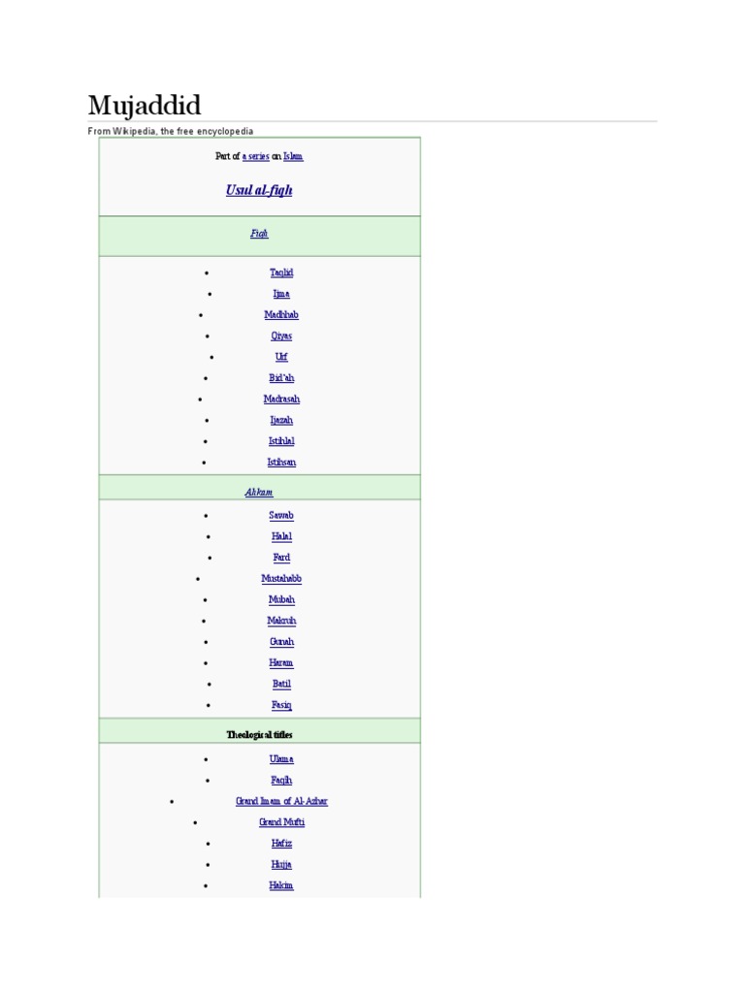Open the Grand Mufti link
This screenshot has width=745, height=993.
click(x=281, y=822)
